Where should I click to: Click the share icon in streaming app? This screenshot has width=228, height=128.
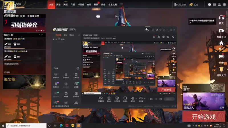[173, 37]
